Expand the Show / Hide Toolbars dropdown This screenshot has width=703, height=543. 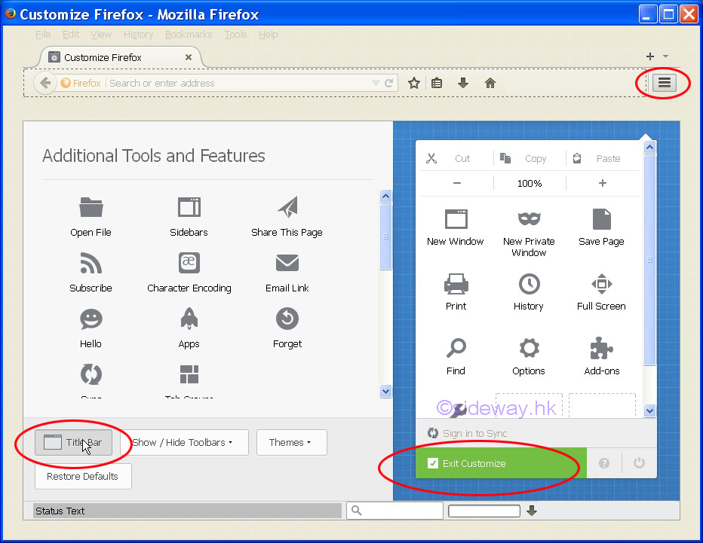pos(184,443)
